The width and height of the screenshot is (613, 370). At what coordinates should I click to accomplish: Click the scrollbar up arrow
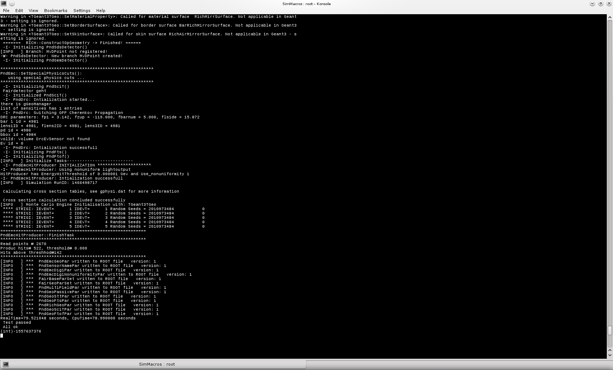pyautogui.click(x=609, y=17)
